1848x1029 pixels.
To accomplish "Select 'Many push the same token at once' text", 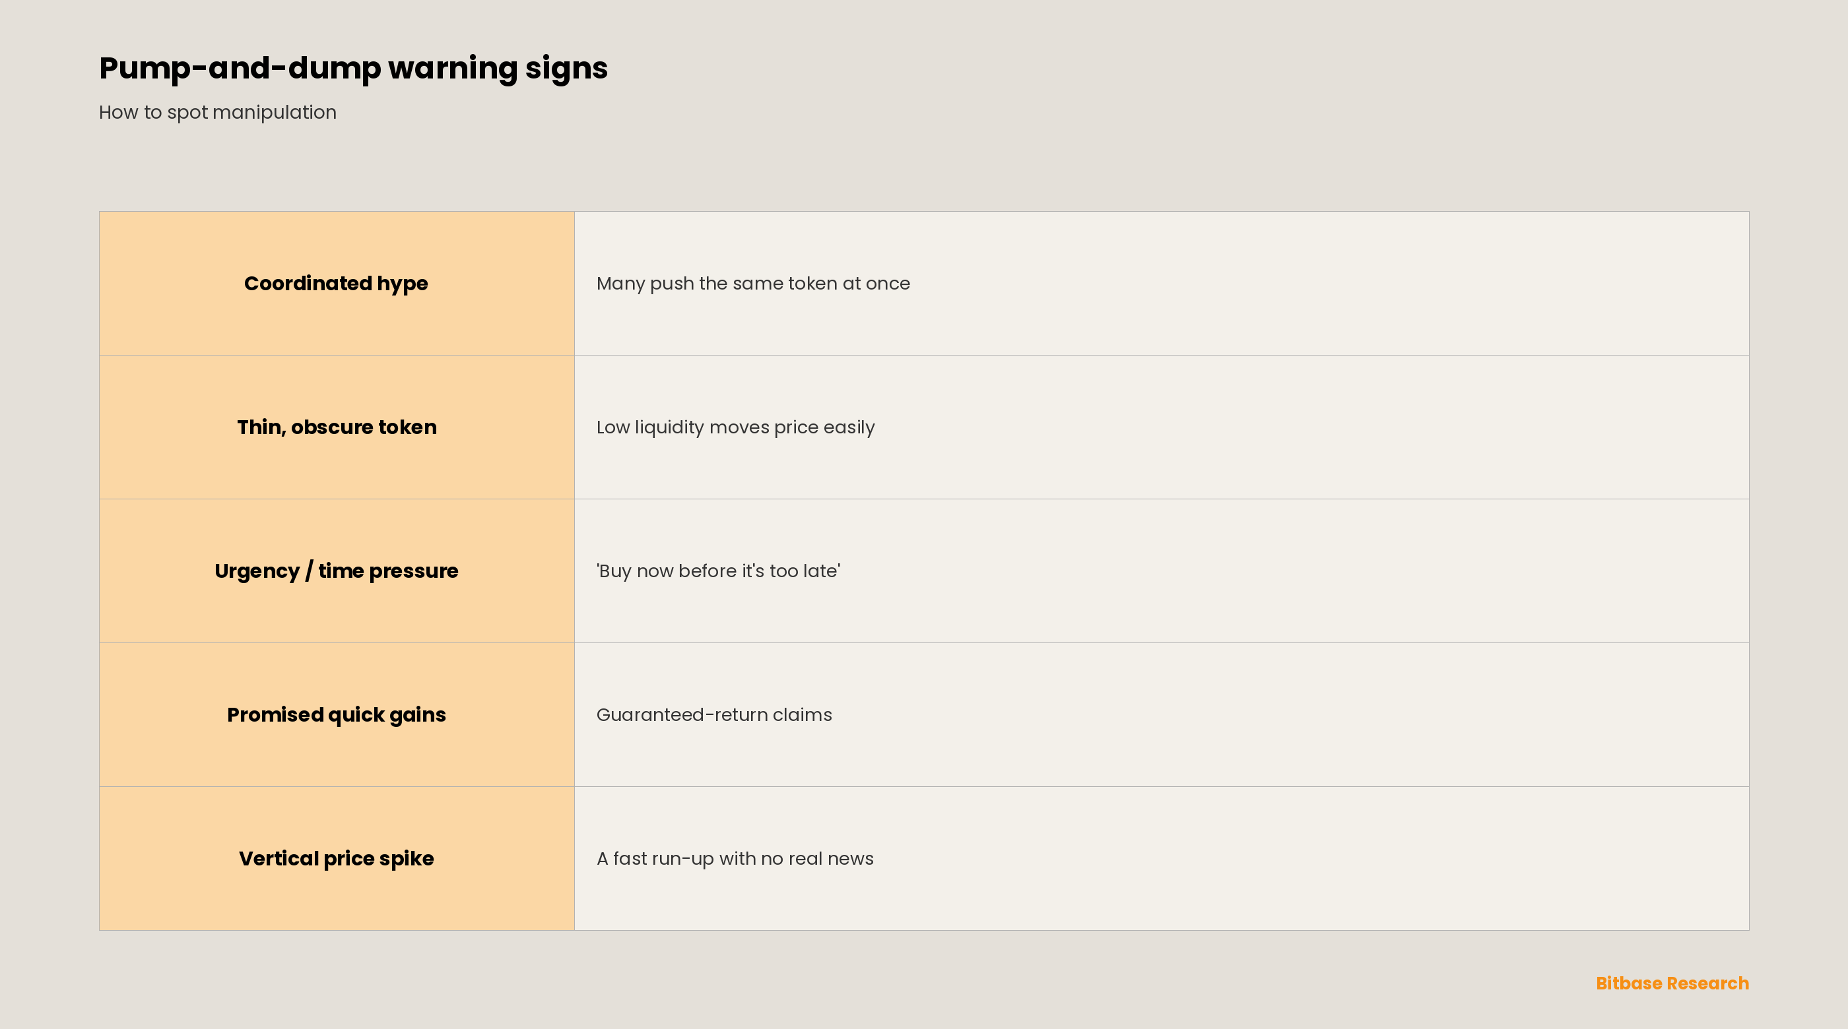I will pos(753,284).
